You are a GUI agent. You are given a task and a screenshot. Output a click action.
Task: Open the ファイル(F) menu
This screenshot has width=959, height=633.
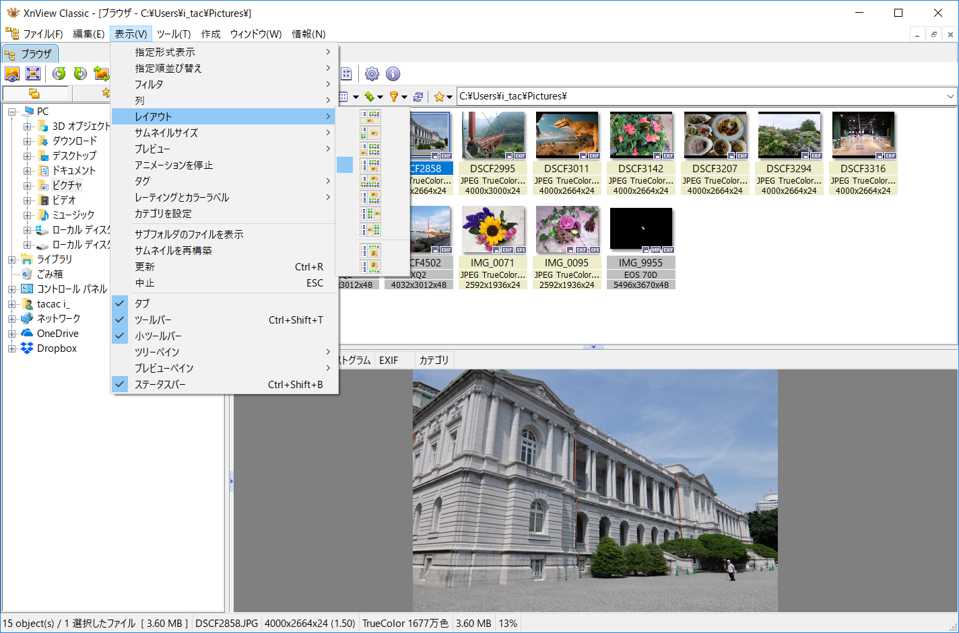43,34
